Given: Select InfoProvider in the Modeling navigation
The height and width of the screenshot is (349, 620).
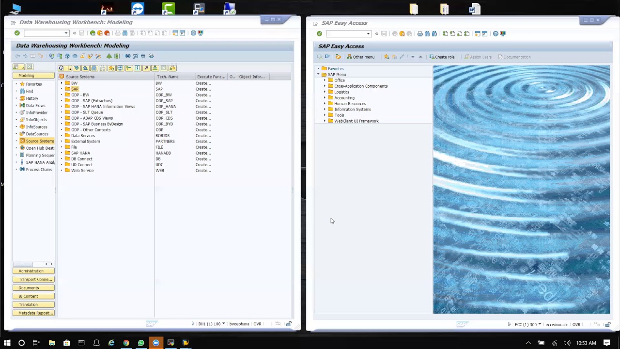Looking at the screenshot, I should (37, 112).
